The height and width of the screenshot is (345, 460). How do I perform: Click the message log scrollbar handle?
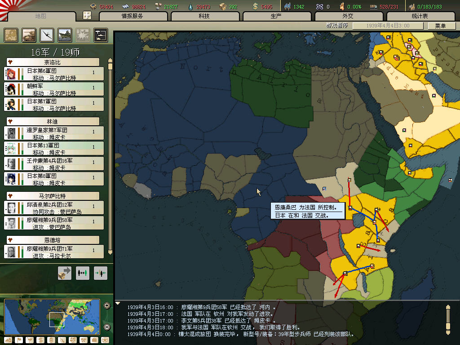448,327
